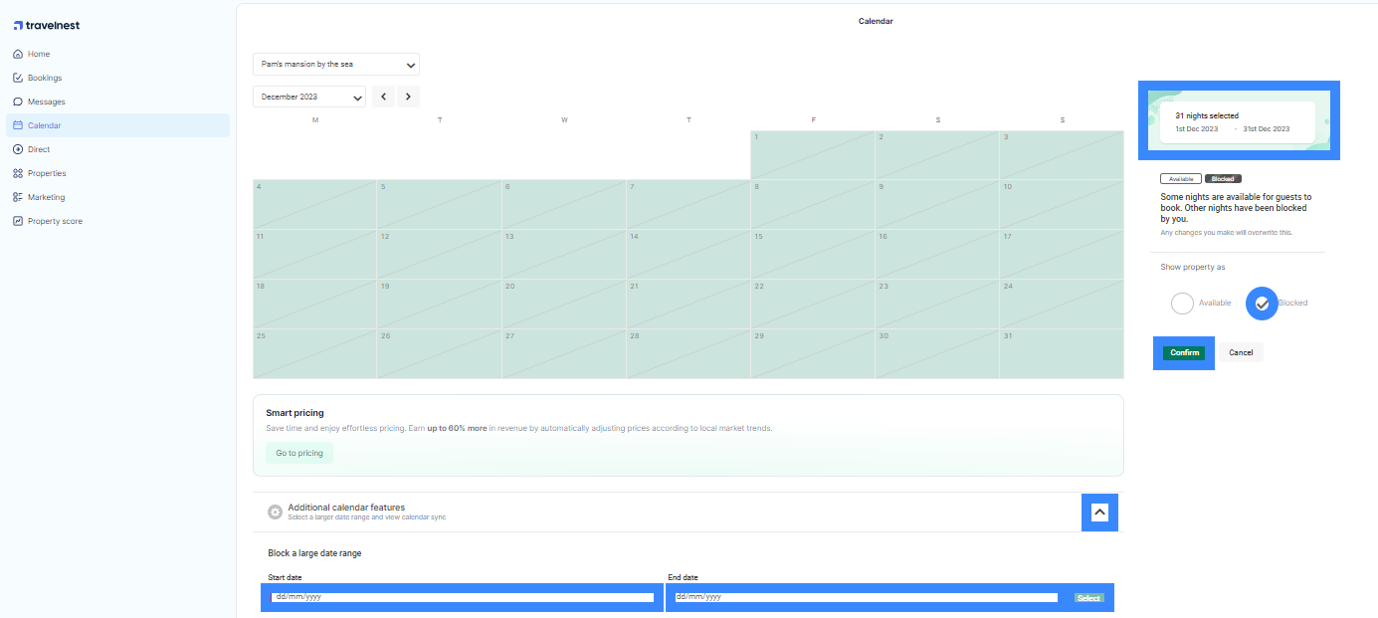Viewport: 1378px width, 618px height.
Task: Select the Blocked radio button
Action: 1261,303
